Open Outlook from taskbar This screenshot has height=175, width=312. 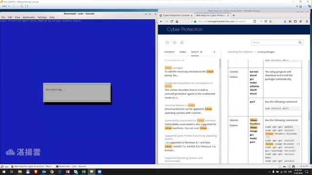[44, 172]
